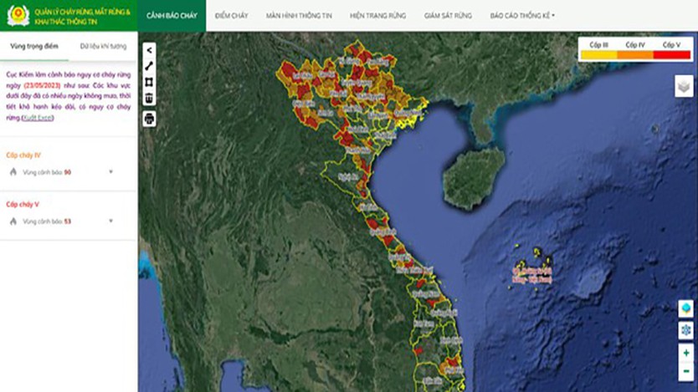Click the red Cấp V legend swatch

click(x=672, y=55)
